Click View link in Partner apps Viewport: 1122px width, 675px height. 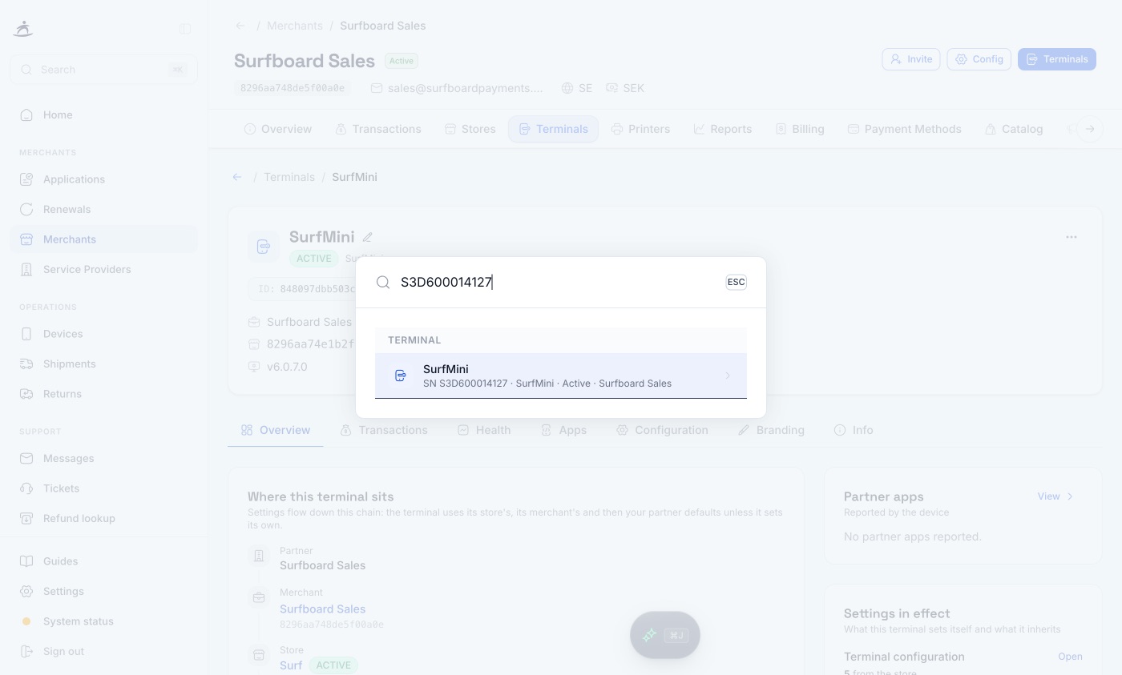(x=1055, y=496)
